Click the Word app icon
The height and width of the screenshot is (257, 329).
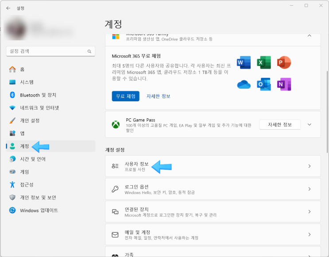[x=244, y=62]
